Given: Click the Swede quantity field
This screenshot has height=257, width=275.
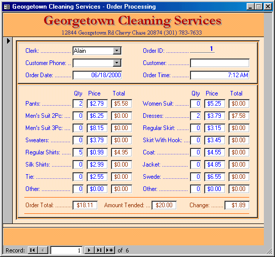Looking at the screenshot, I should [x=195, y=177].
